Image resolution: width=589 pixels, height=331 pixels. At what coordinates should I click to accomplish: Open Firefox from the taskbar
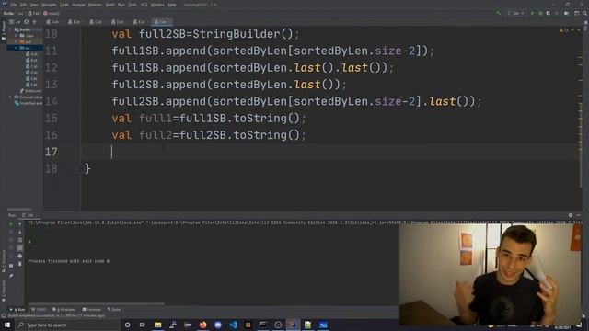[x=202, y=325]
